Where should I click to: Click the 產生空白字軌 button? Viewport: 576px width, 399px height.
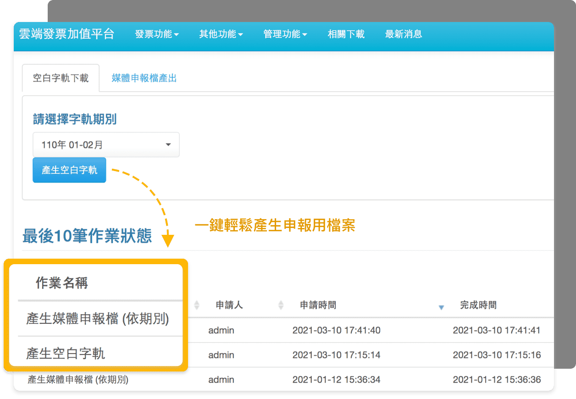point(69,170)
